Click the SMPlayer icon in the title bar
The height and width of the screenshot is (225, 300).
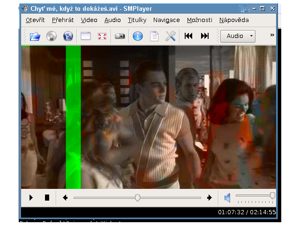pyautogui.click(x=25, y=8)
